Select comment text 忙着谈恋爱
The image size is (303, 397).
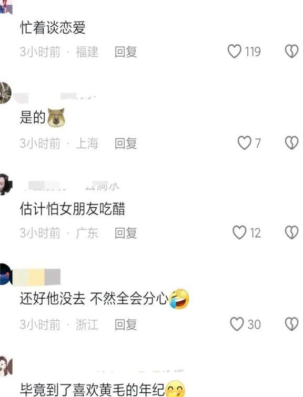click(53, 27)
